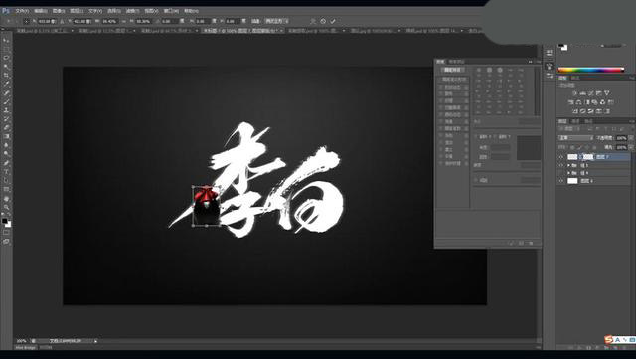Enable 散布 checkbox in Brush panel
The image size is (636, 359).
coord(441,93)
